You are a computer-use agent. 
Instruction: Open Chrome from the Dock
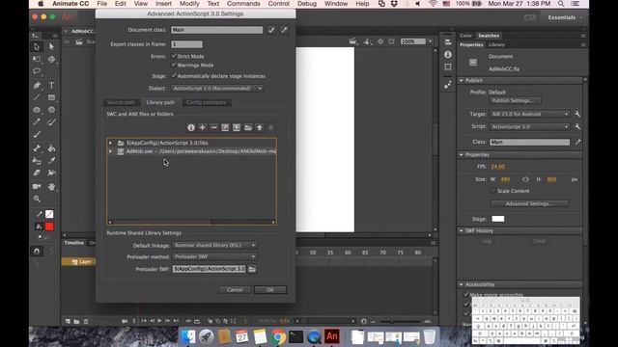(x=278, y=336)
